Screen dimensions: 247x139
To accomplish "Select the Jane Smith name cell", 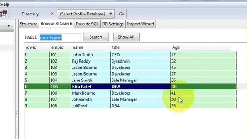I will (x=91, y=80).
